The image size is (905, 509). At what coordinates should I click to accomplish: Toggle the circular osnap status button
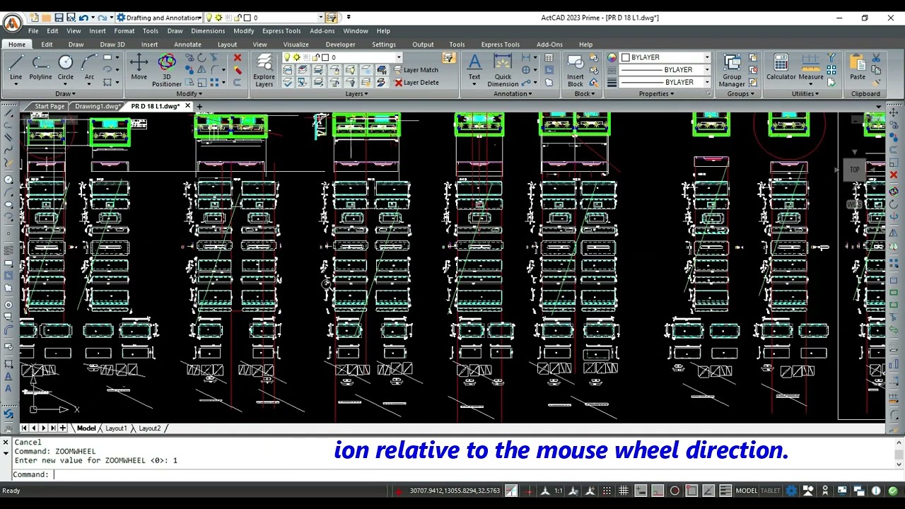click(x=675, y=491)
